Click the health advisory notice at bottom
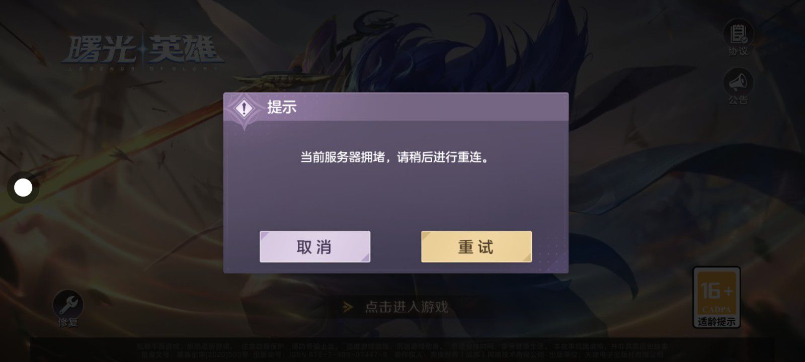Screen dimensions: 805x362 pos(403,350)
